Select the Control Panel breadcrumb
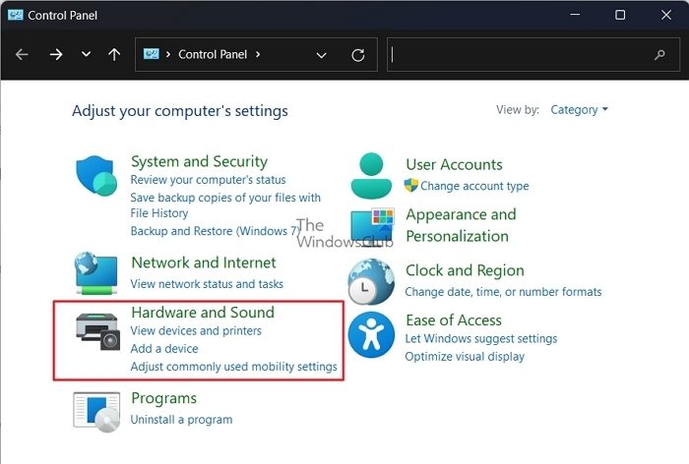 tap(213, 54)
